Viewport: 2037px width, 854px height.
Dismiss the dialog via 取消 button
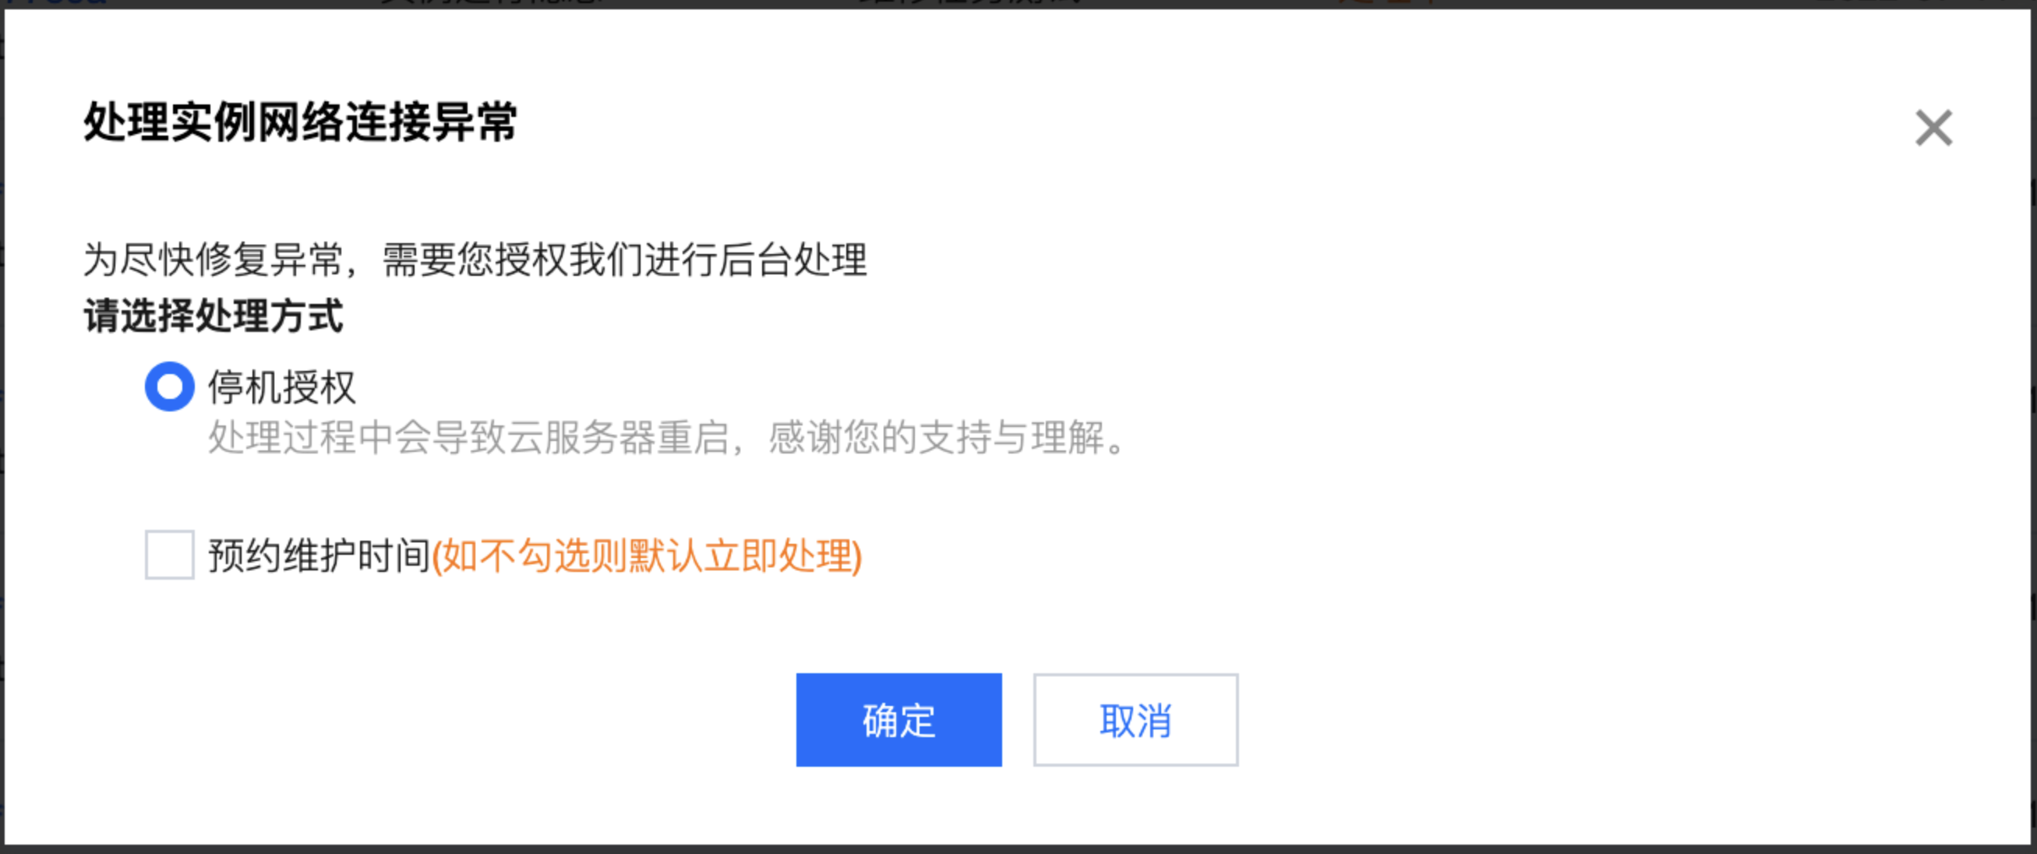coord(1135,719)
